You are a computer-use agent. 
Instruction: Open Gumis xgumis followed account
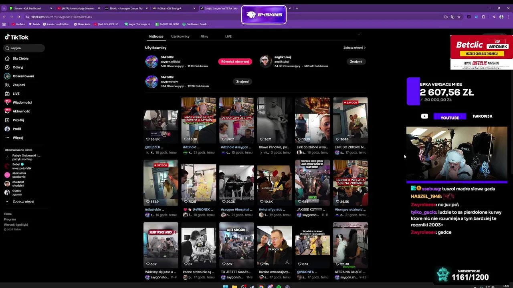tap(14, 192)
